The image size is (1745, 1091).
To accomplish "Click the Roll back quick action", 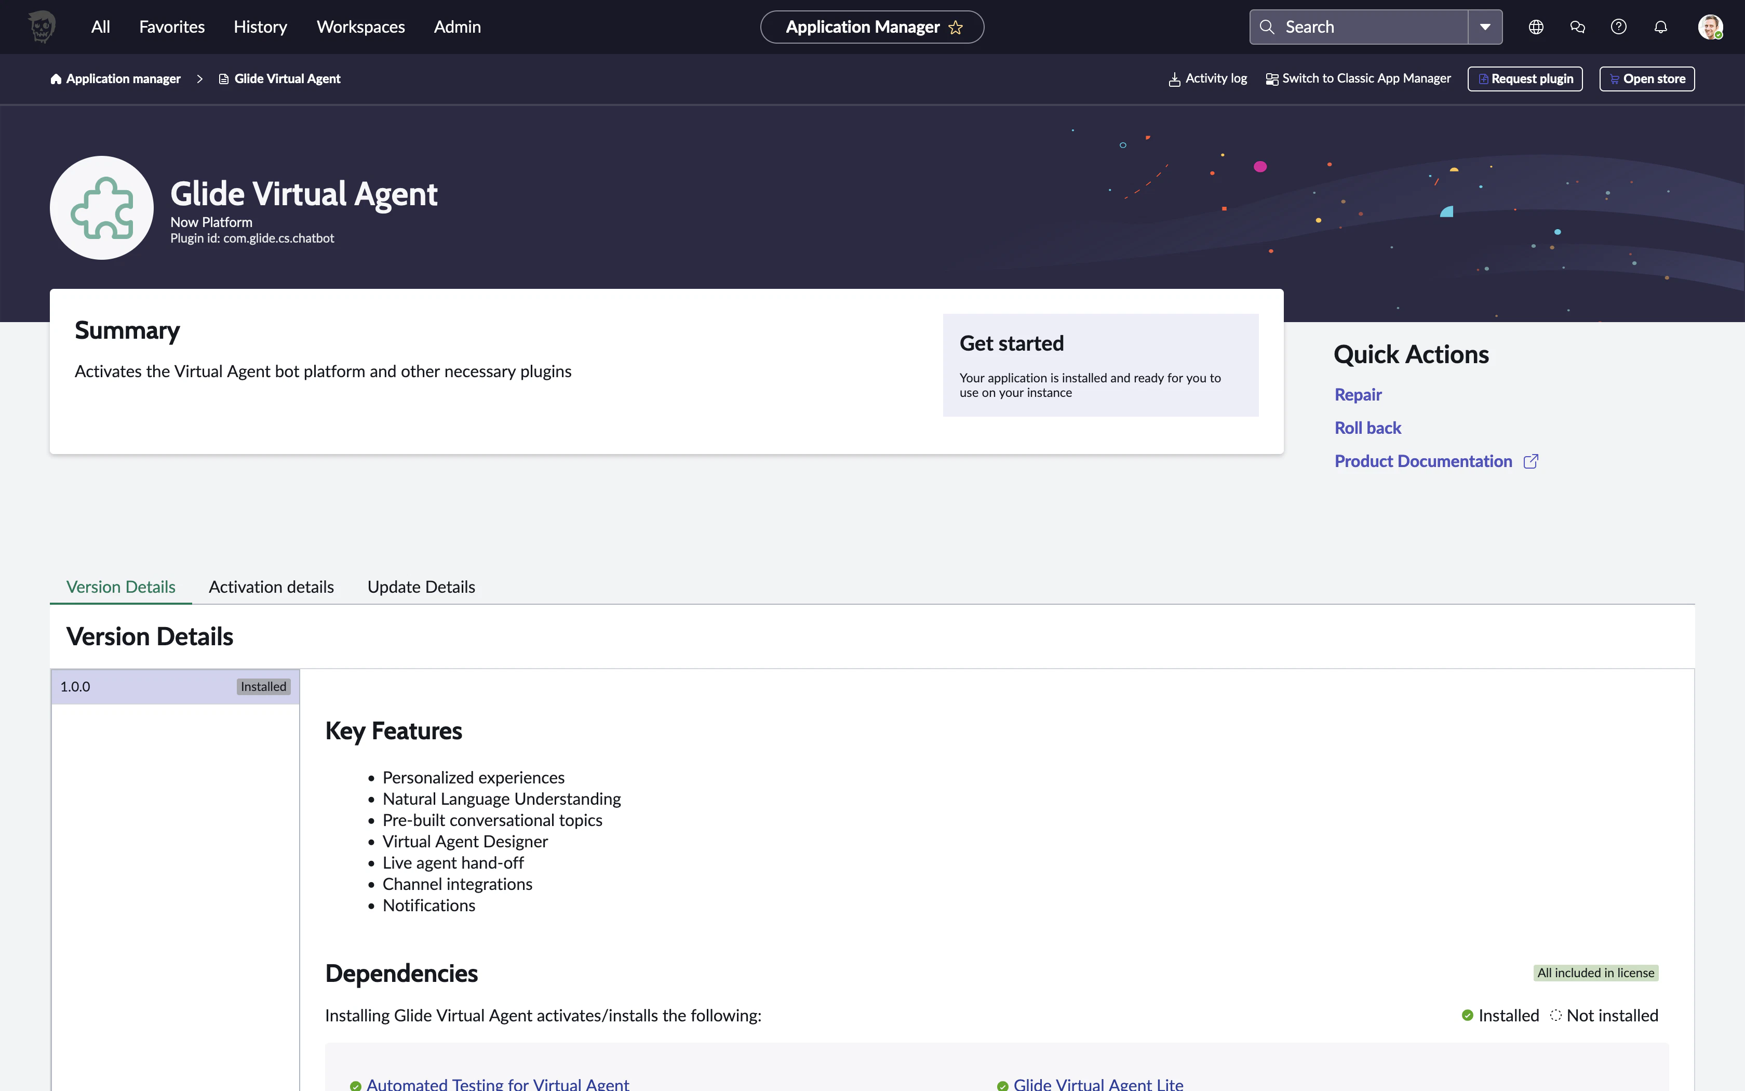I will pos(1368,427).
